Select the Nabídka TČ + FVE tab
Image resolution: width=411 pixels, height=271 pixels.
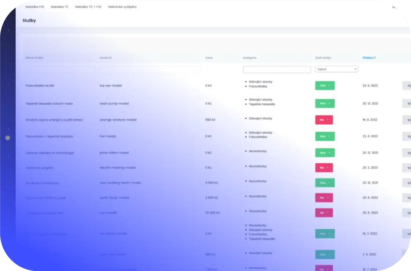click(88, 7)
